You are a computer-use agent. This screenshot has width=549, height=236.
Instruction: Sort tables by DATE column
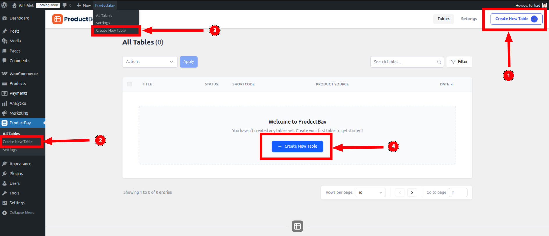447,84
